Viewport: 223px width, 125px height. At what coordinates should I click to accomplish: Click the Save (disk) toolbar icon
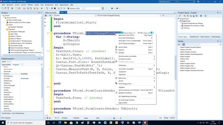(24, 8)
